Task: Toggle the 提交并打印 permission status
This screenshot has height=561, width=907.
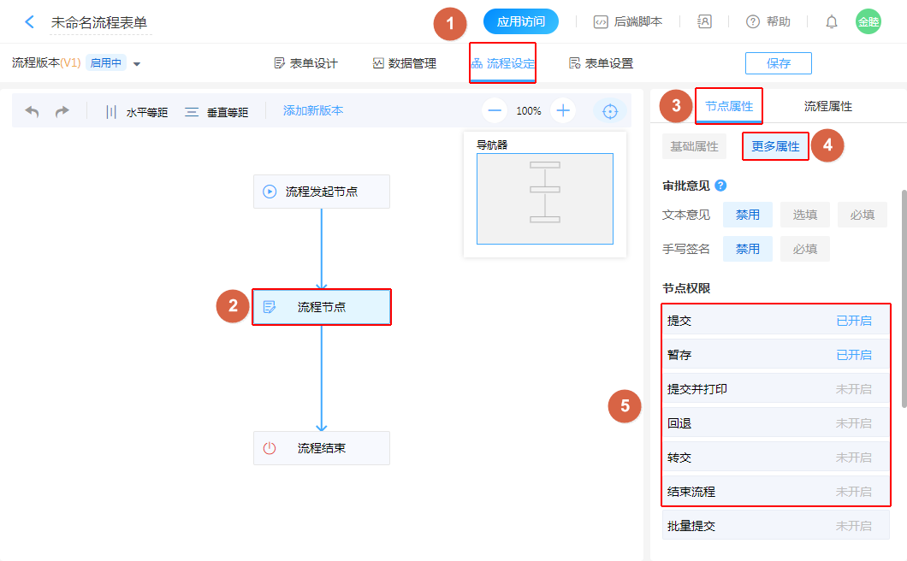Action: point(853,389)
